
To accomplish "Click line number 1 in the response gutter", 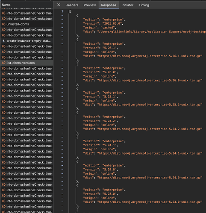I will [x=62, y=11].
